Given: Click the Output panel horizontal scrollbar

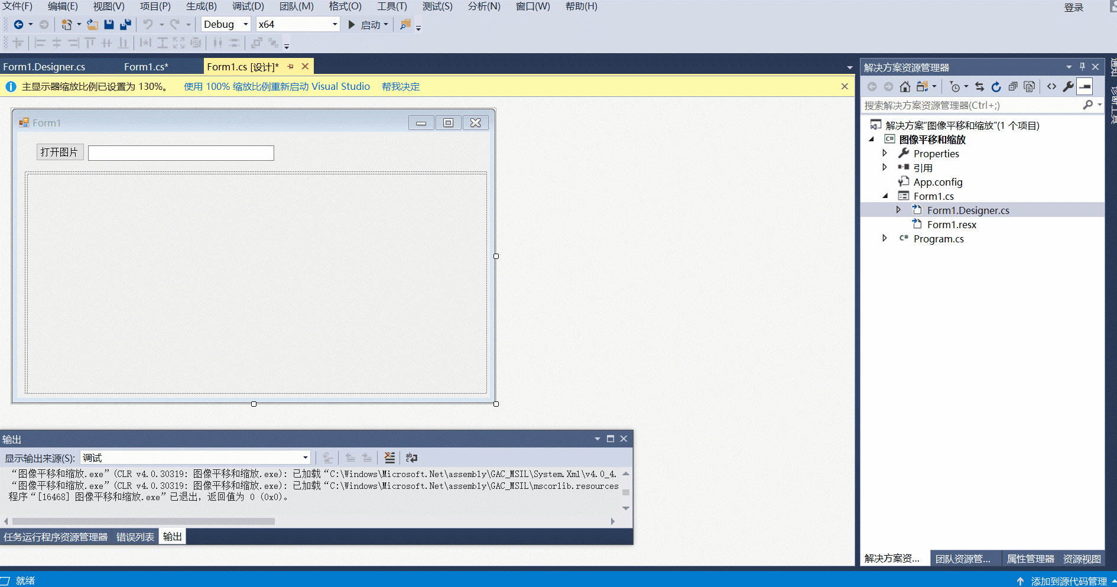Looking at the screenshot, I should pyautogui.click(x=144, y=521).
